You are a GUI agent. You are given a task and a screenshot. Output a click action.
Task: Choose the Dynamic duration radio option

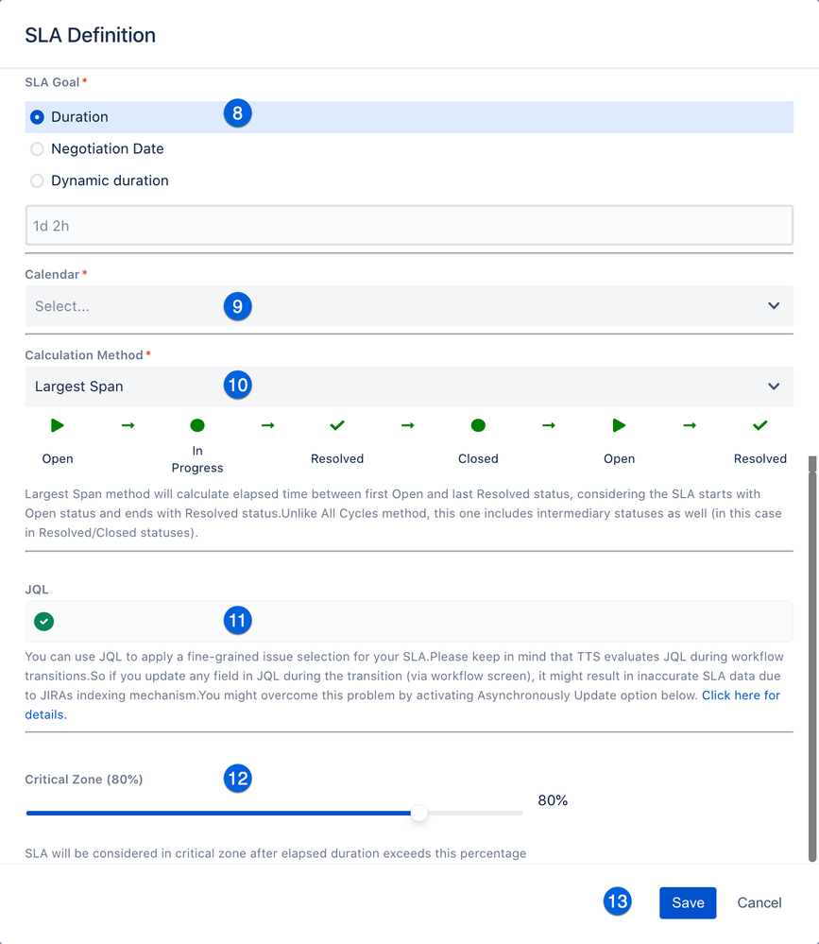click(x=37, y=180)
